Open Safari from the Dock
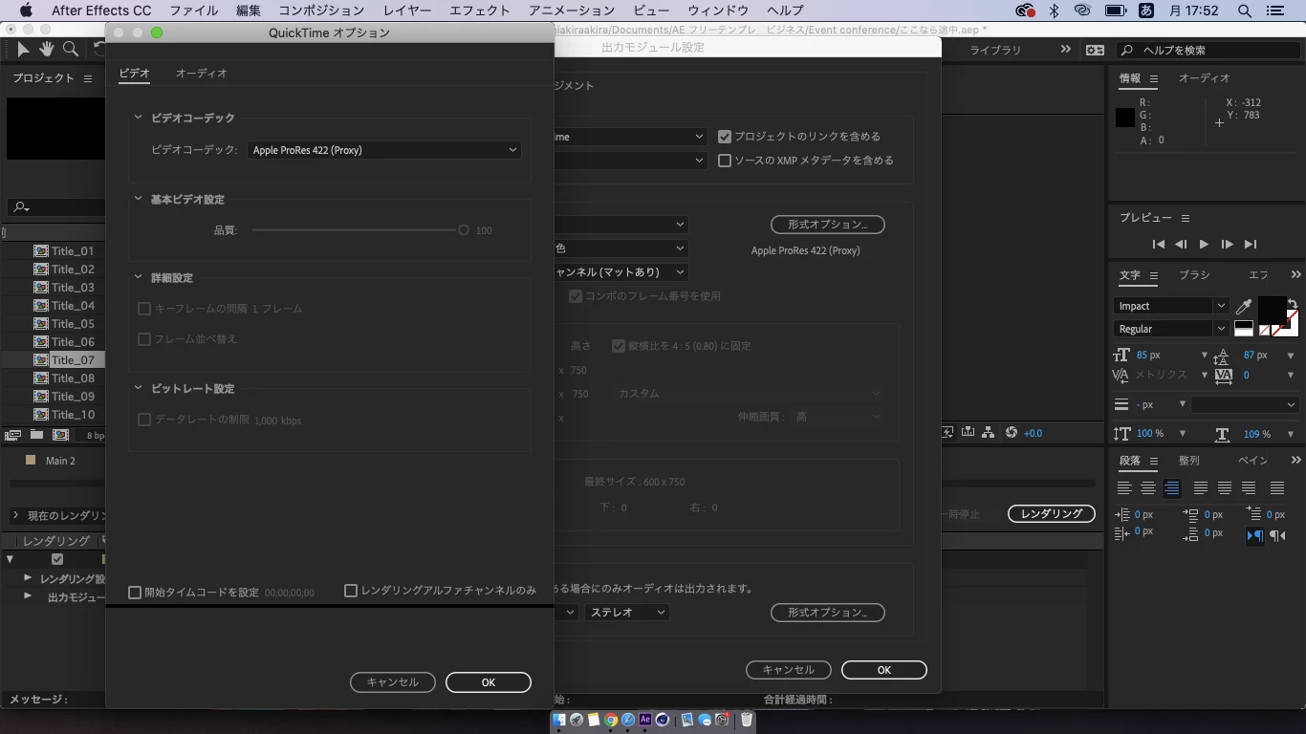This screenshot has height=734, width=1306. [627, 720]
